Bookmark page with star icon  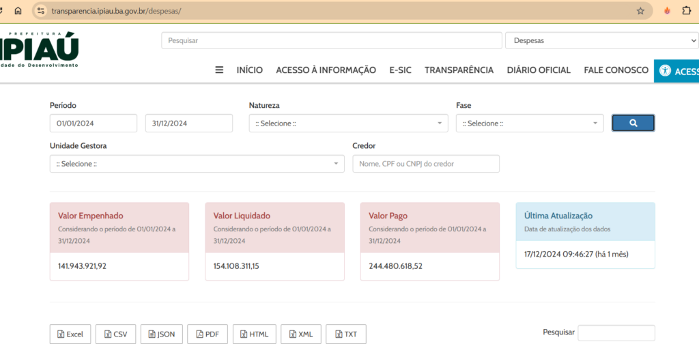(640, 11)
